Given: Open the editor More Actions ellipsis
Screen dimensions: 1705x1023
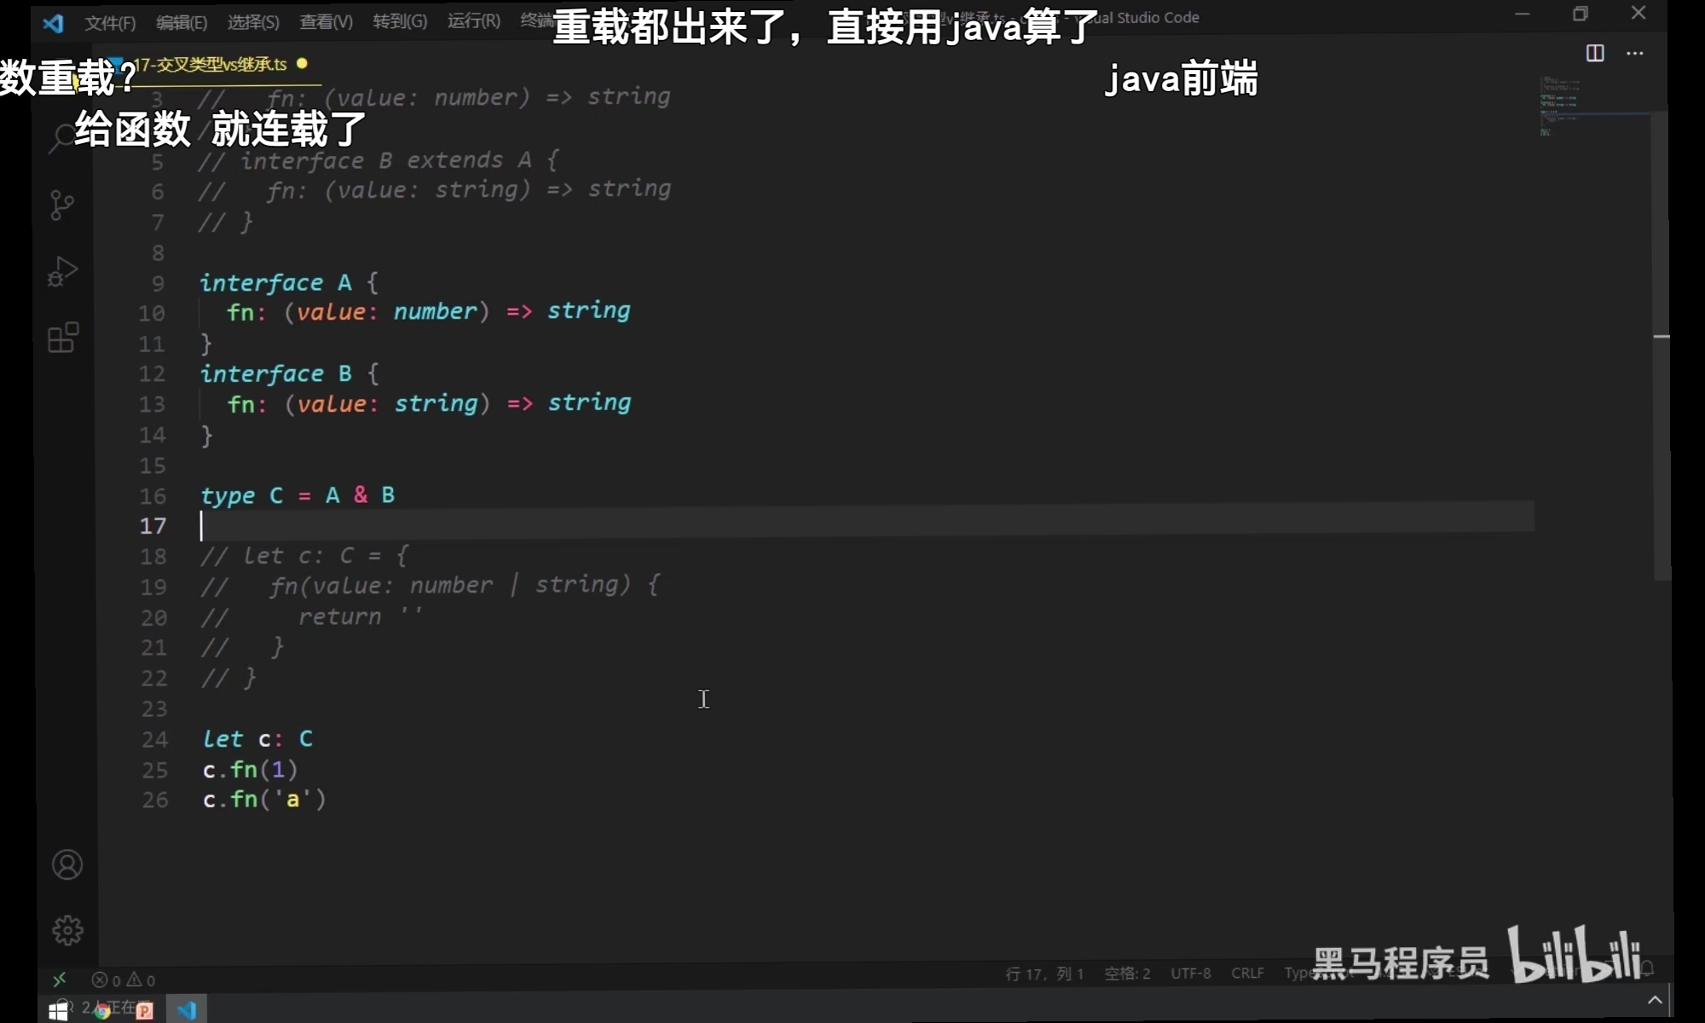Looking at the screenshot, I should coord(1634,54).
